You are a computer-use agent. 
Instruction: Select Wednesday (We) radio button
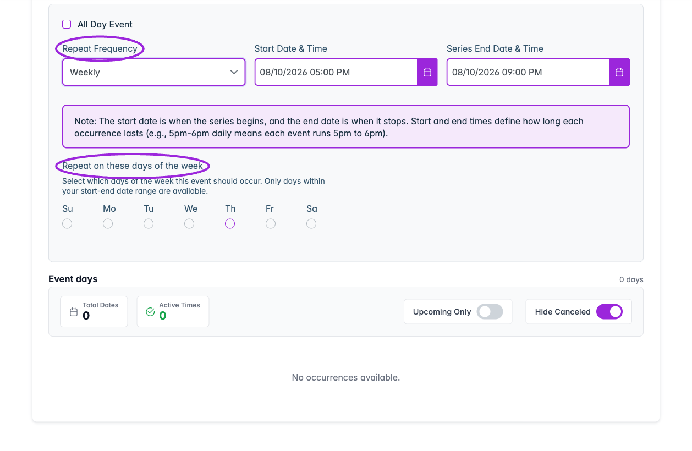(x=189, y=223)
